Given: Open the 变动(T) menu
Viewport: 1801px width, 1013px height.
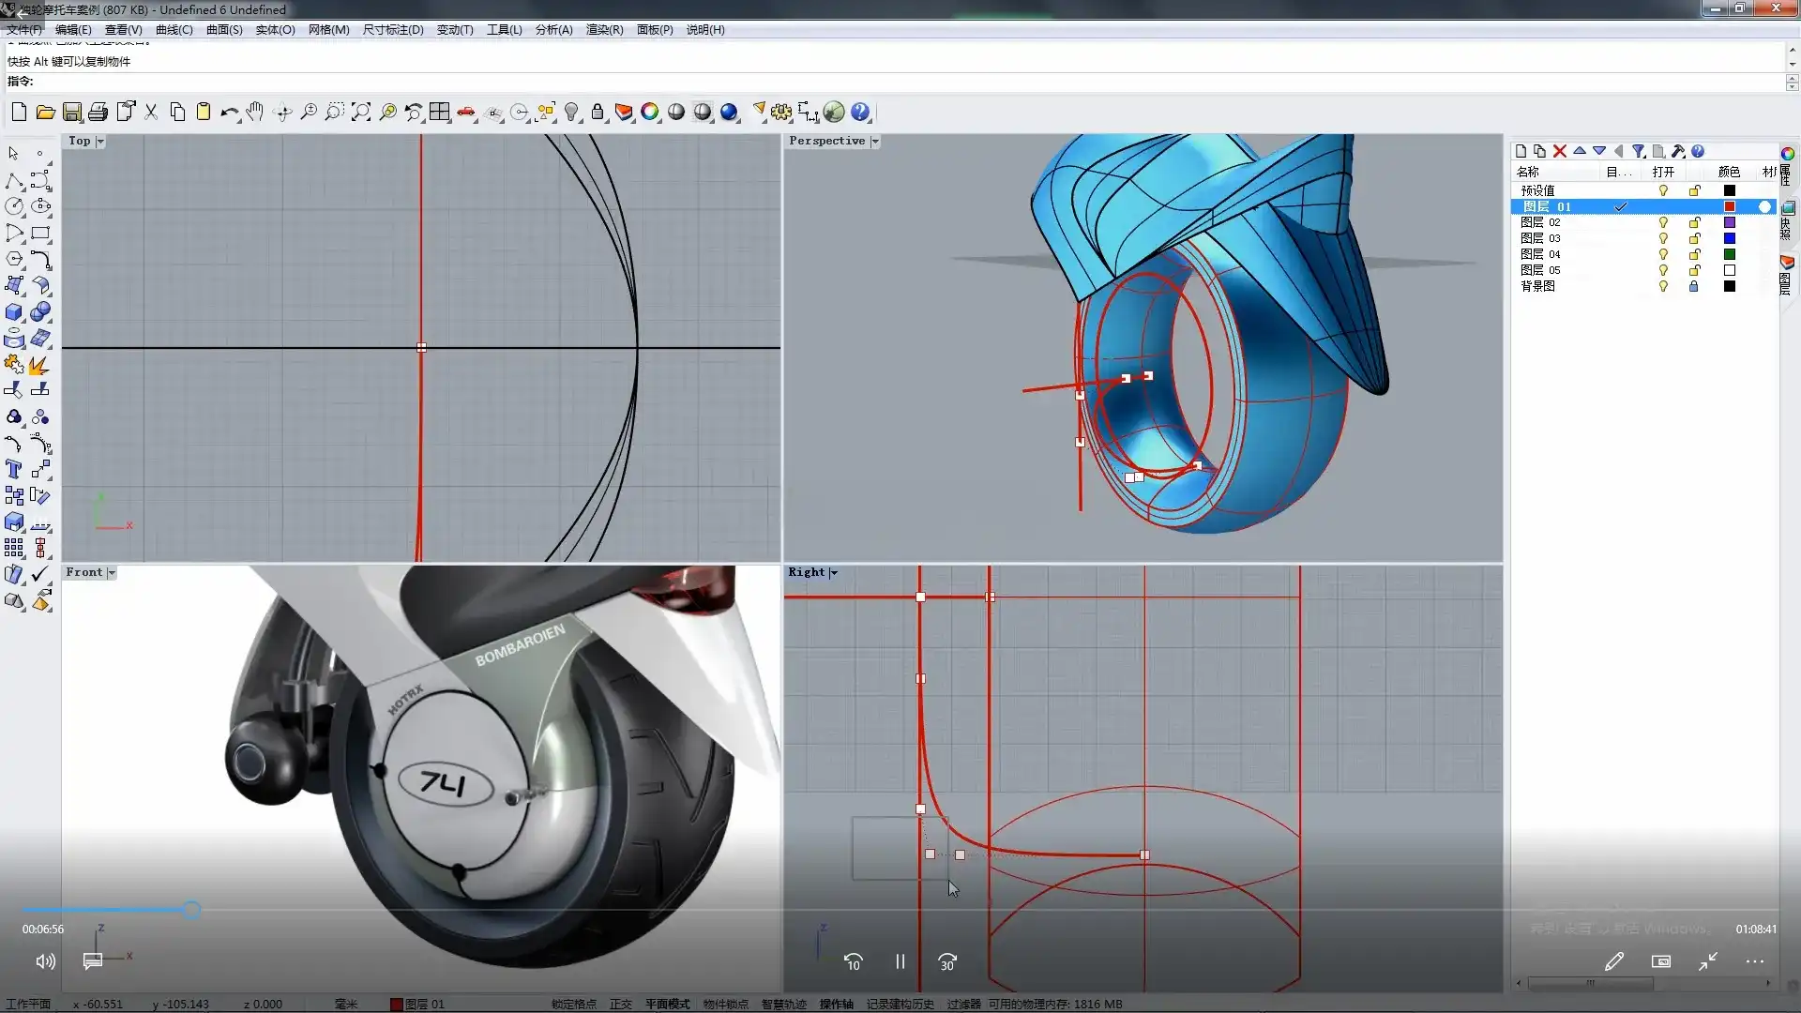Looking at the screenshot, I should (455, 30).
